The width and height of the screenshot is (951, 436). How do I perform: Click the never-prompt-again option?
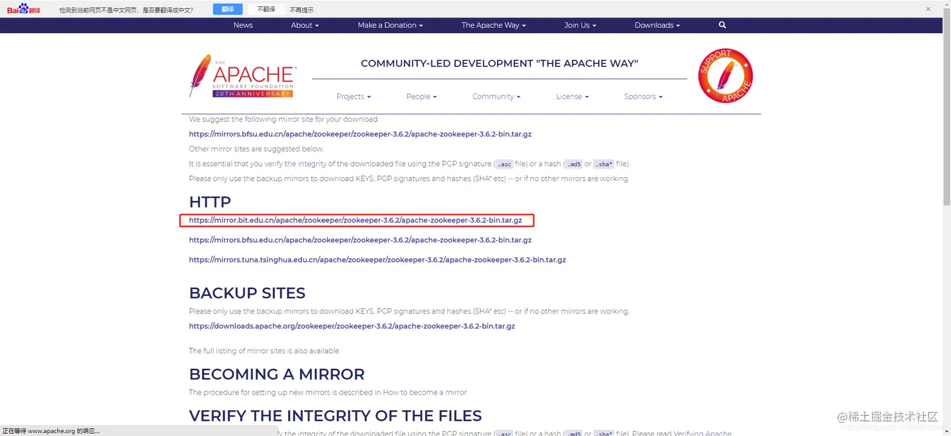coord(301,10)
